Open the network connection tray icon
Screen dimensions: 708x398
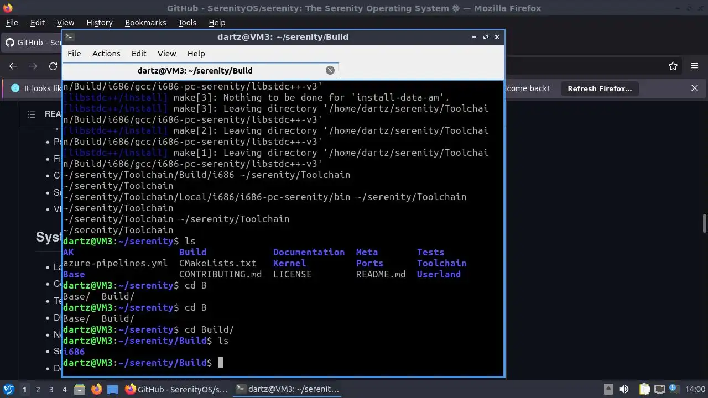pyautogui.click(x=659, y=389)
